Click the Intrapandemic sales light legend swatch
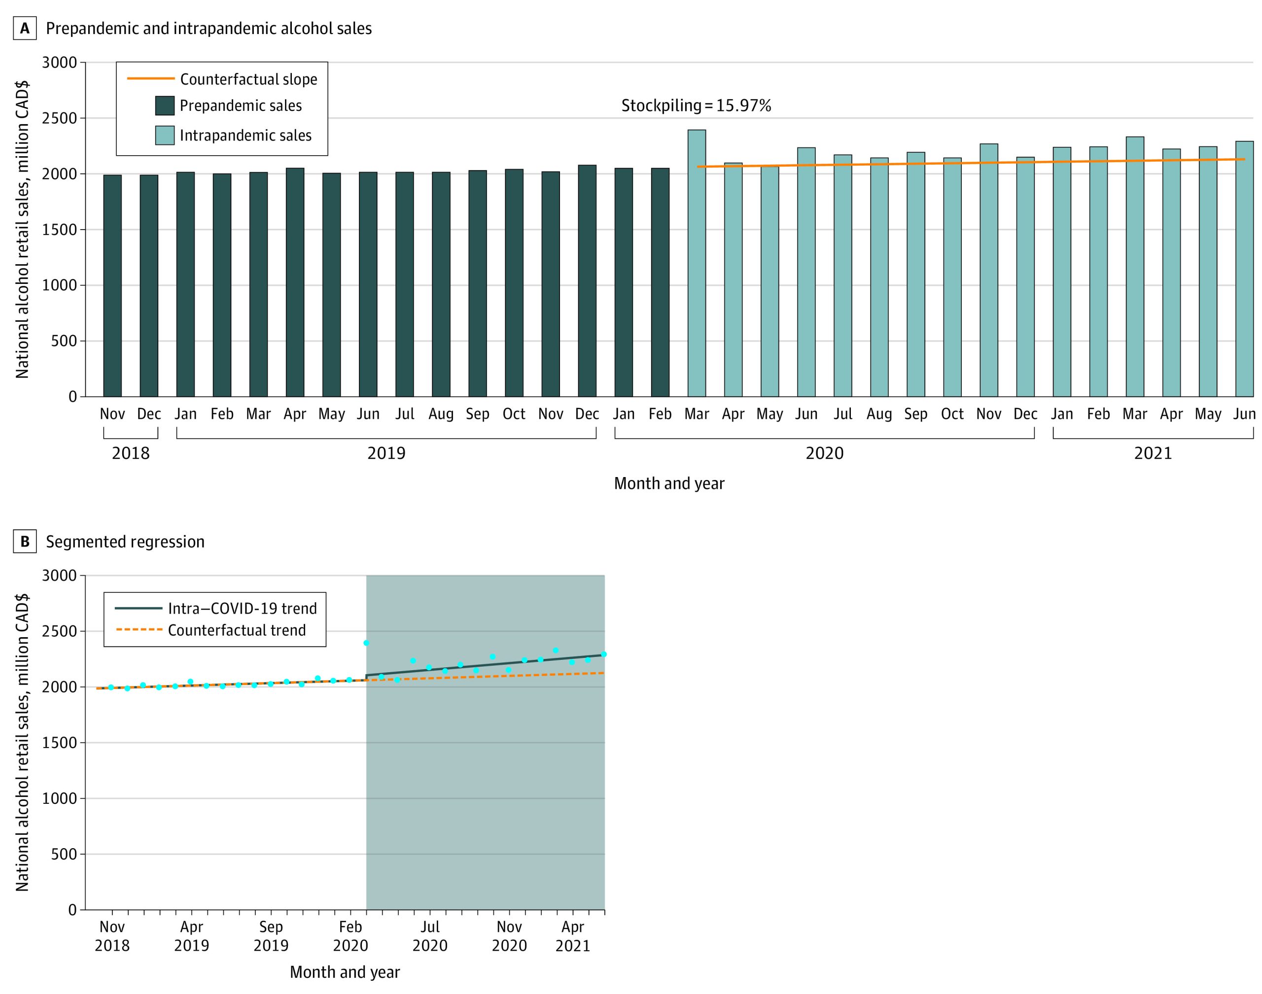 [x=165, y=136]
